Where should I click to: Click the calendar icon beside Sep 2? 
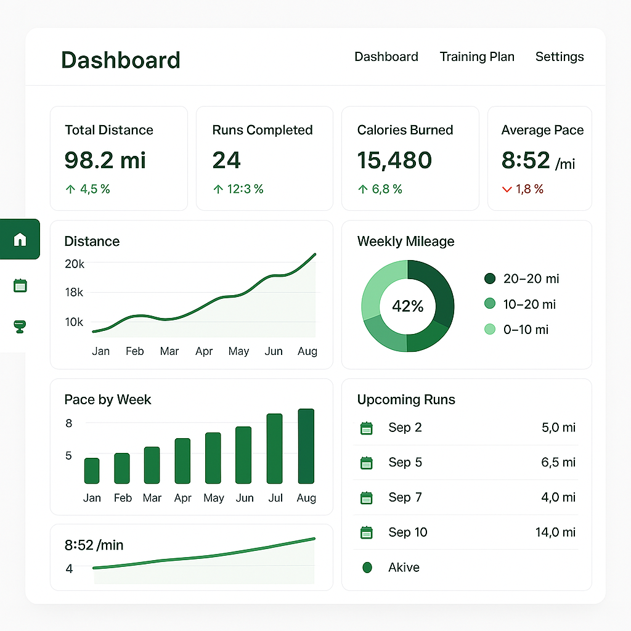click(367, 428)
